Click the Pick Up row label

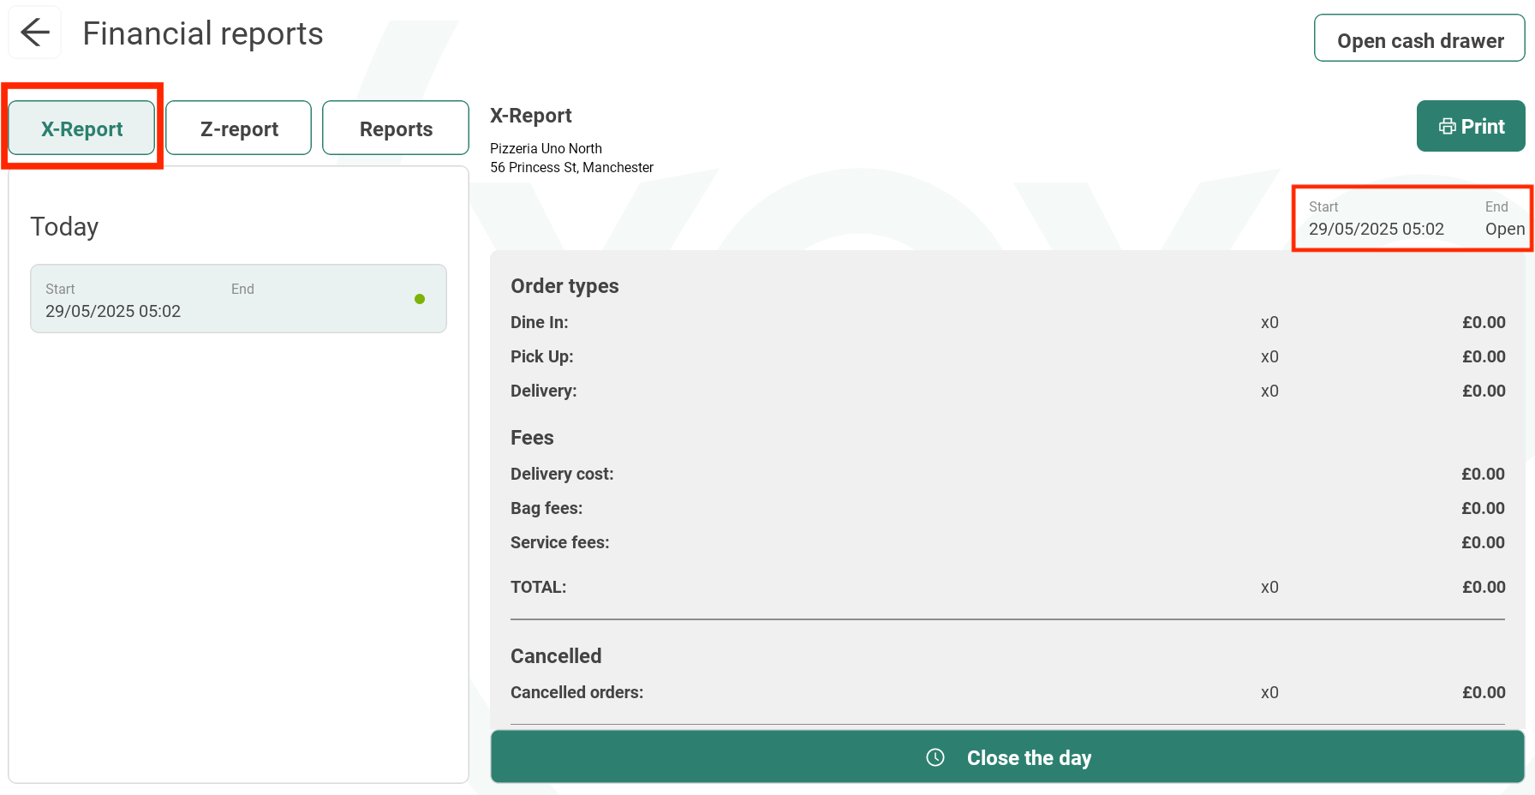tap(542, 356)
